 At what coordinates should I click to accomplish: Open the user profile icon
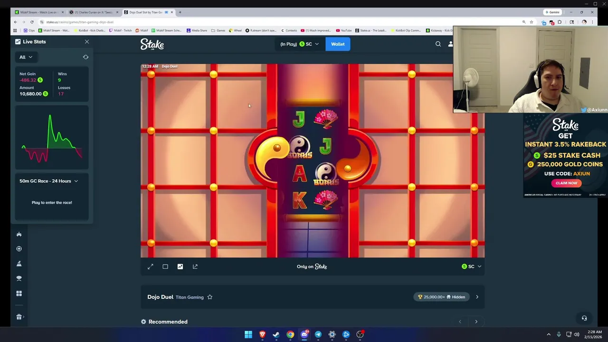[450, 44]
